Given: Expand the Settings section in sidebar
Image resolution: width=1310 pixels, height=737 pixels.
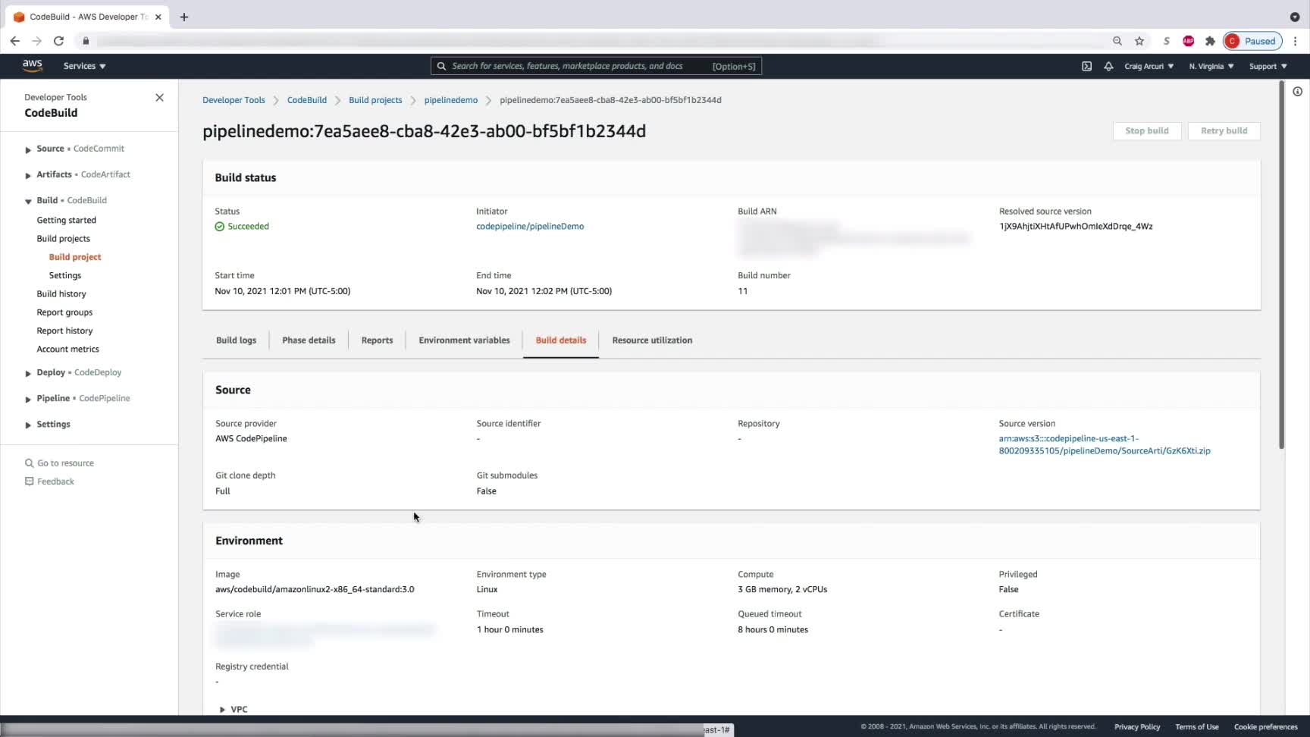Looking at the screenshot, I should pyautogui.click(x=28, y=425).
